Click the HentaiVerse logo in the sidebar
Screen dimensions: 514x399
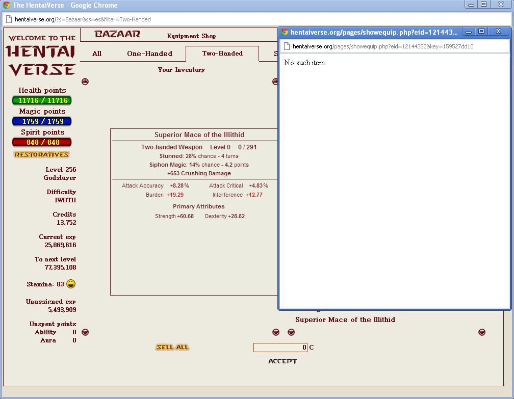[42, 56]
